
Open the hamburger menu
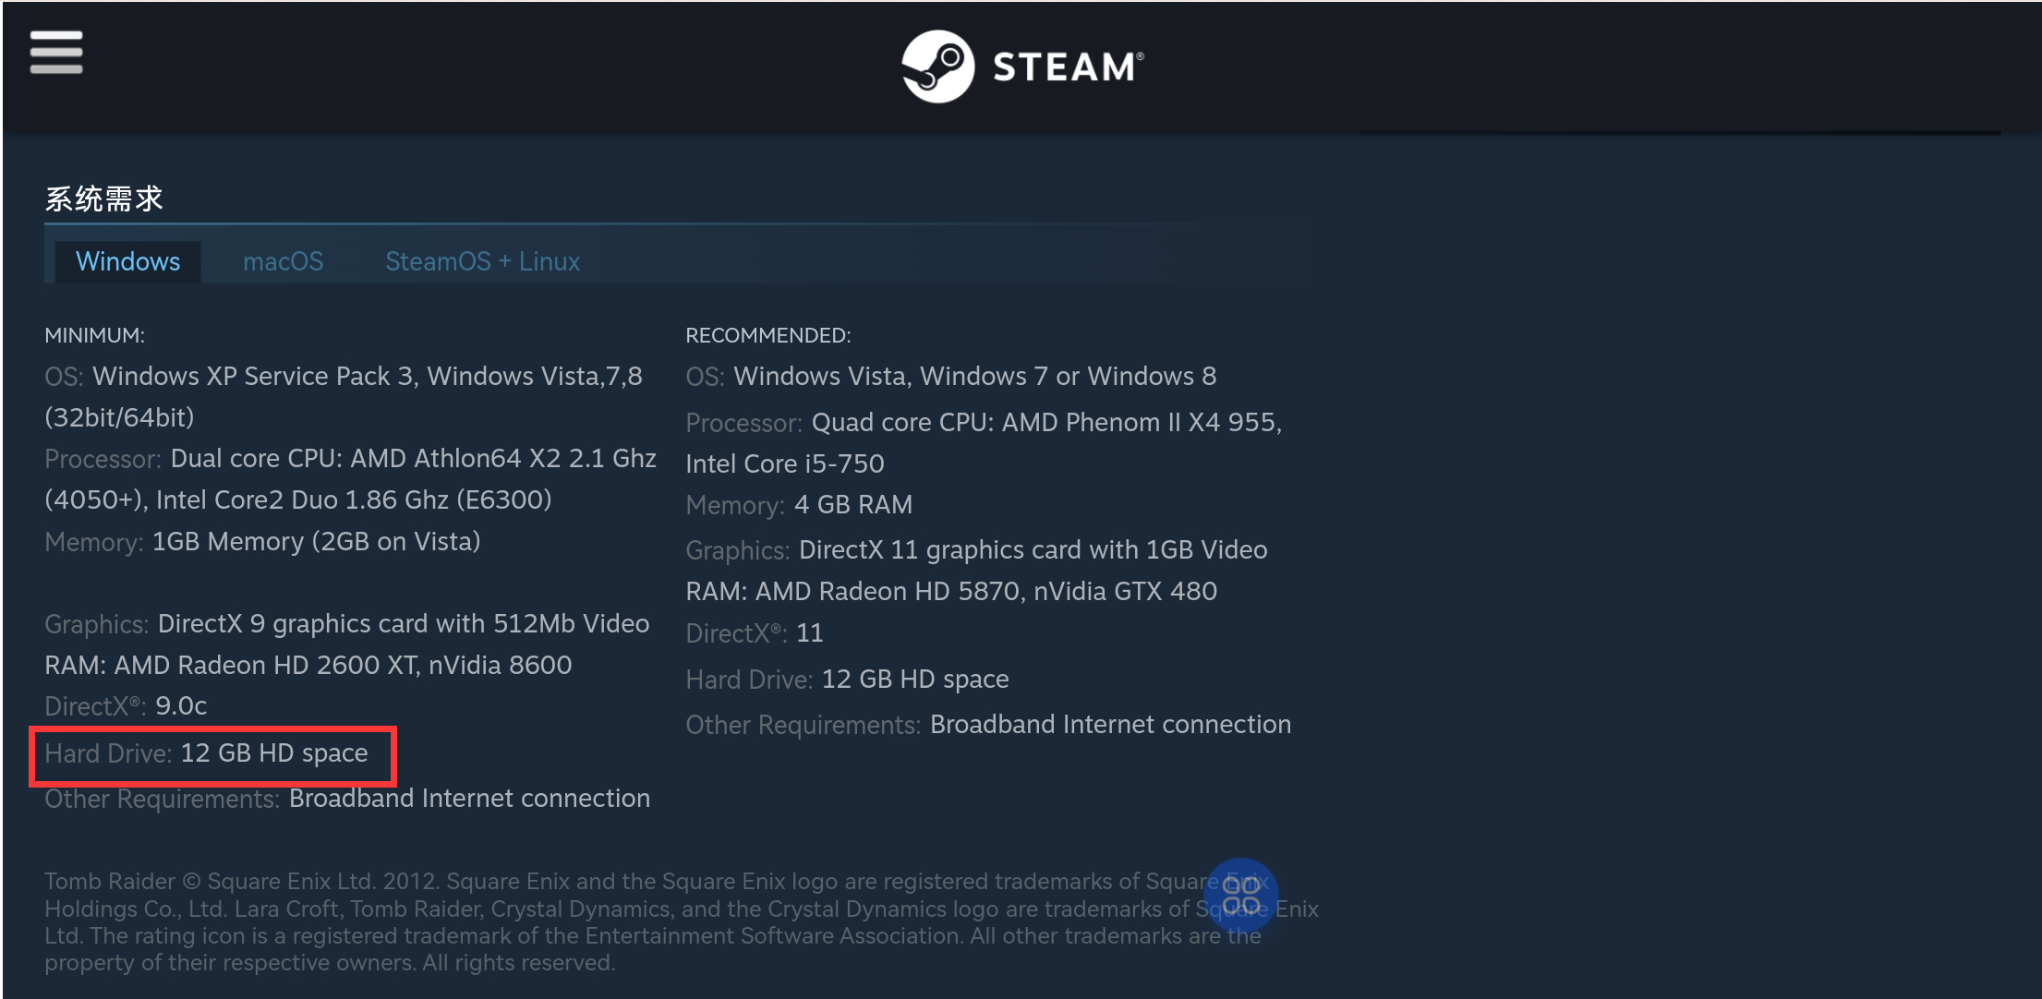click(56, 52)
